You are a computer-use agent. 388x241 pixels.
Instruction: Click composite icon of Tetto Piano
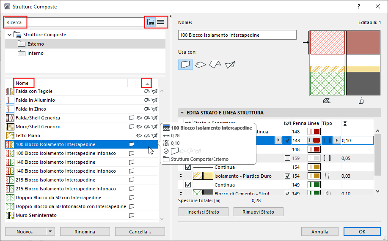(x=10, y=135)
